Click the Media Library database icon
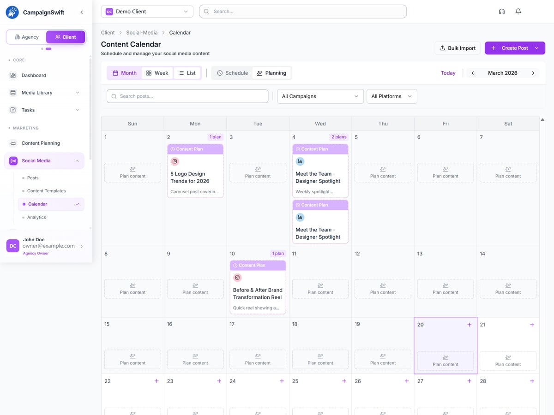 13,93
